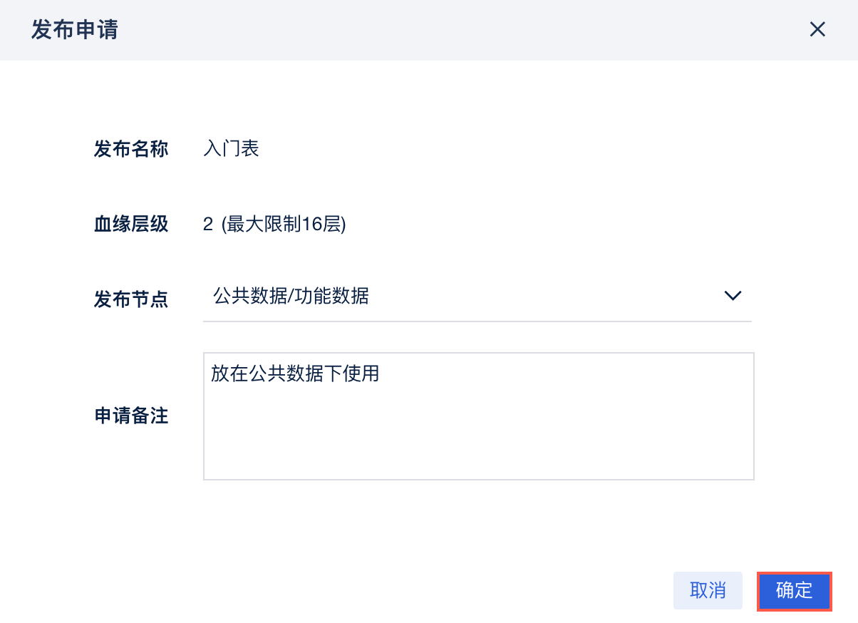Click the (最大限制16层) limit hint text
The height and width of the screenshot is (623, 858).
coord(283,225)
